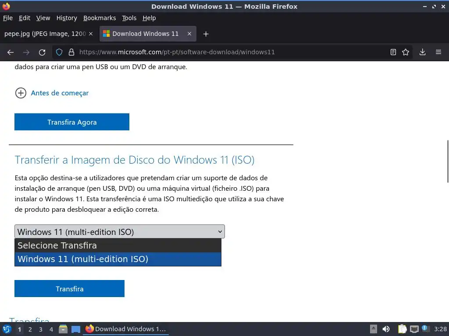
Task: Click the Transfira button below dropdown
Action: [70, 289]
